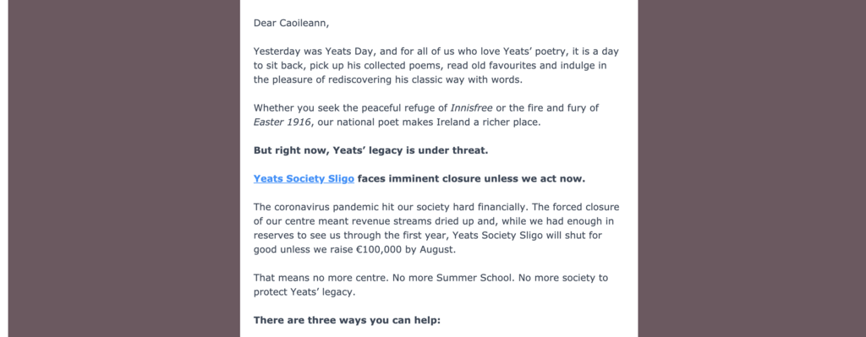
Task: Click 'faces imminent closure unless we act now'
Action: tap(471, 179)
